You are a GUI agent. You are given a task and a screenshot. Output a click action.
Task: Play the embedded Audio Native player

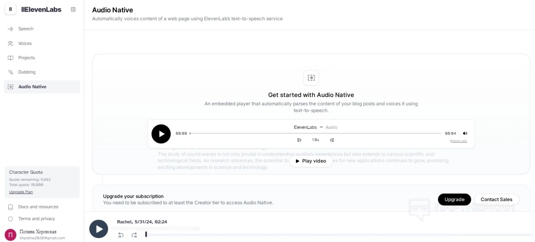pyautogui.click(x=161, y=134)
